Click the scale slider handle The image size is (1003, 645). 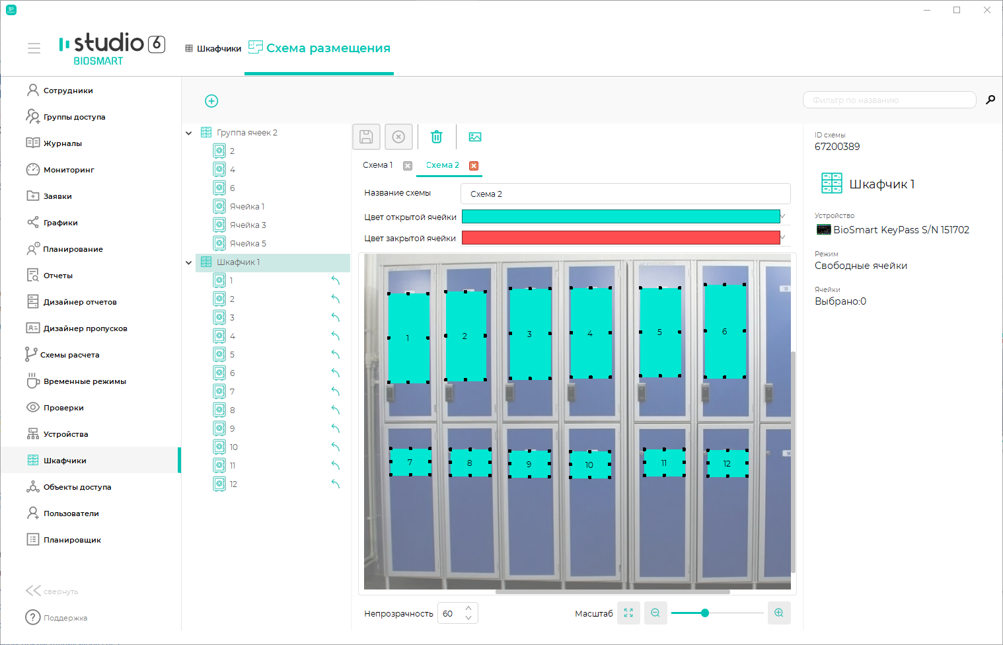click(x=705, y=613)
